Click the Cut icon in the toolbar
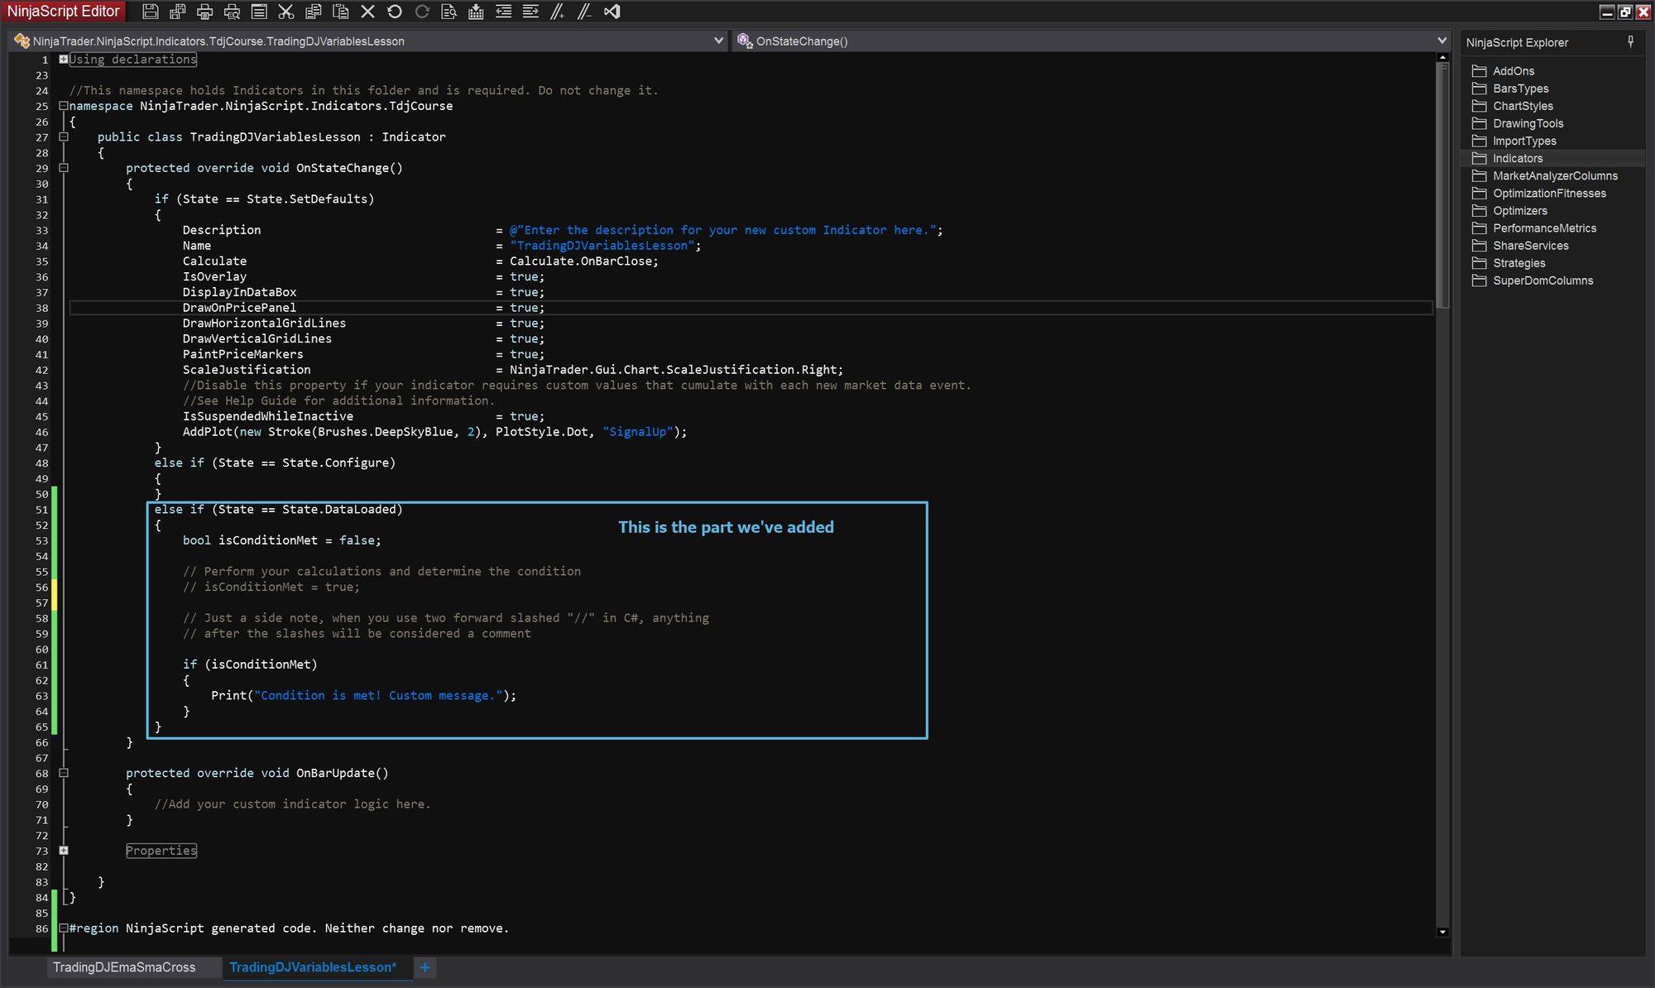The width and height of the screenshot is (1655, 988). (x=285, y=12)
